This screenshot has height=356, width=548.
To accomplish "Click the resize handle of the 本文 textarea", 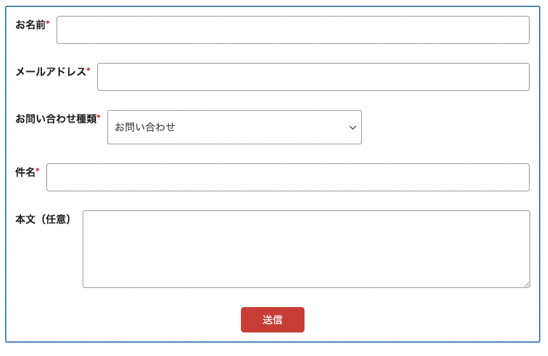I will click(526, 284).
